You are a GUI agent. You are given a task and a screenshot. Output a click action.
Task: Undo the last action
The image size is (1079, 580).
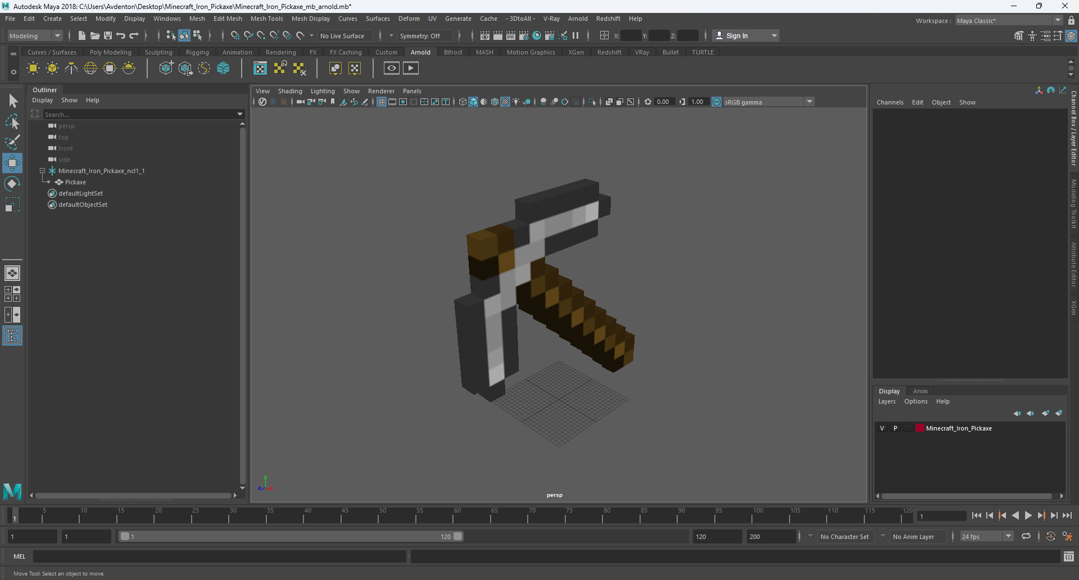tap(121, 35)
